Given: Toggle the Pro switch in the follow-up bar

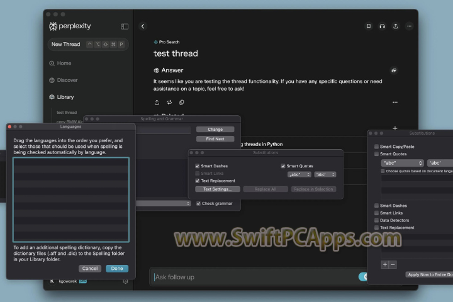Looking at the screenshot, I should pyautogui.click(x=362, y=277).
